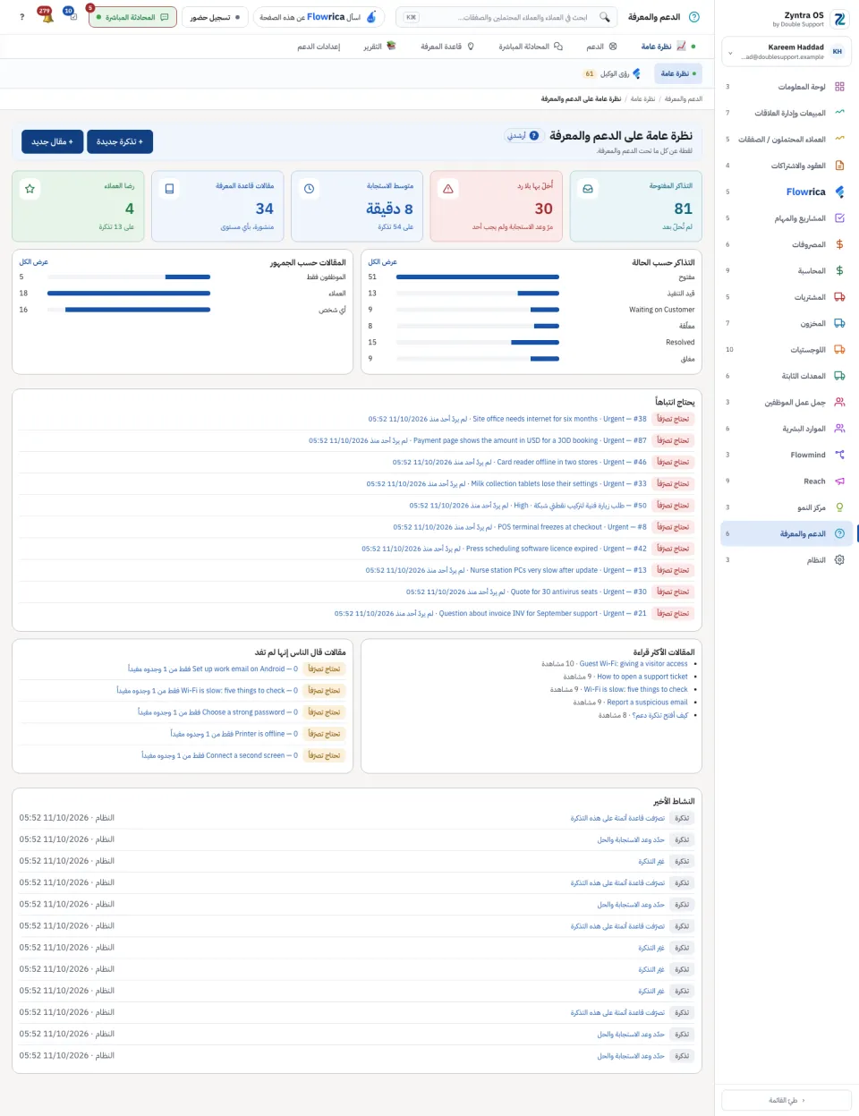
Task: Click the + مقال جديد button
Action: (53, 141)
